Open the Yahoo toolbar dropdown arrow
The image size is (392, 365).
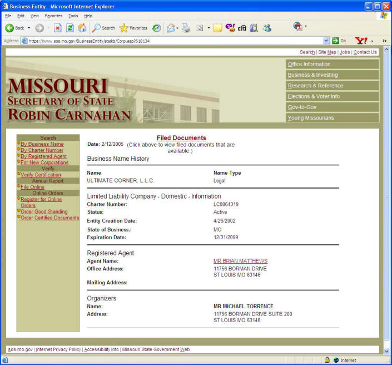[x=372, y=41]
